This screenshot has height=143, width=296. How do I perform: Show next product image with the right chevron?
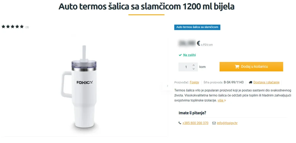(167, 86)
